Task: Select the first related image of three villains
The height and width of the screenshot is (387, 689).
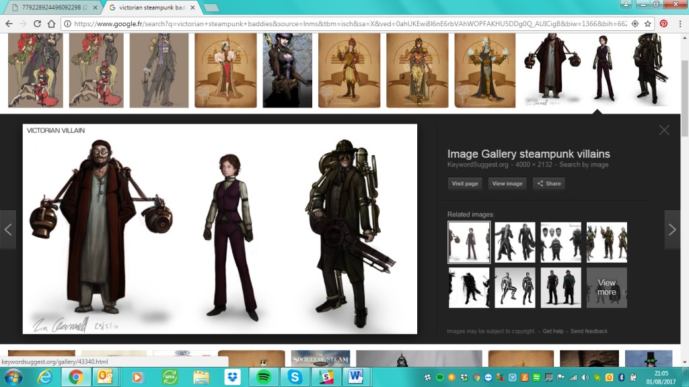Action: [469, 242]
